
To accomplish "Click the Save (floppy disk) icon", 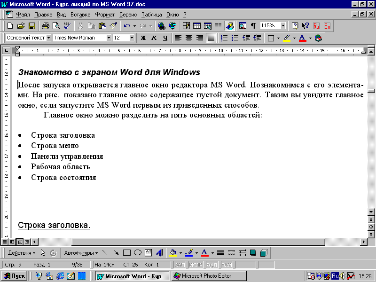I will tap(32, 26).
